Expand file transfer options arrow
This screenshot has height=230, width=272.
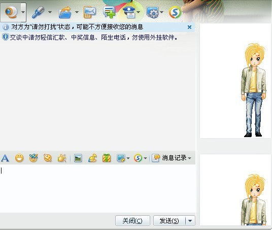(77, 12)
